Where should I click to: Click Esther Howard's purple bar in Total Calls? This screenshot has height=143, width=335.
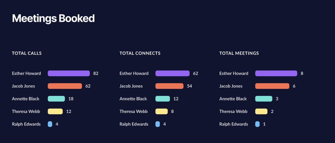click(69, 73)
